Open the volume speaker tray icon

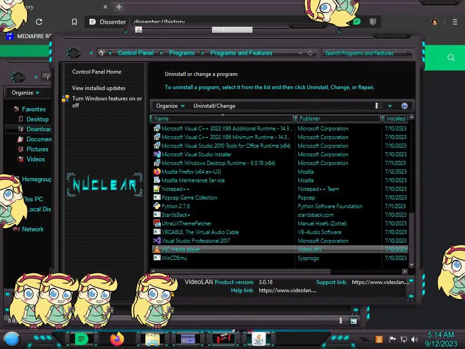coord(415,339)
